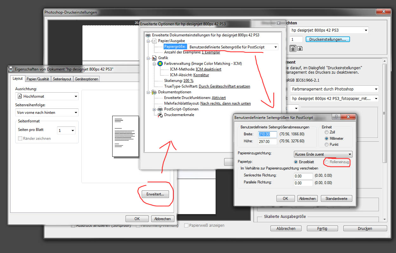Switch to the Layout tab
396x253 pixels.
tap(18, 78)
